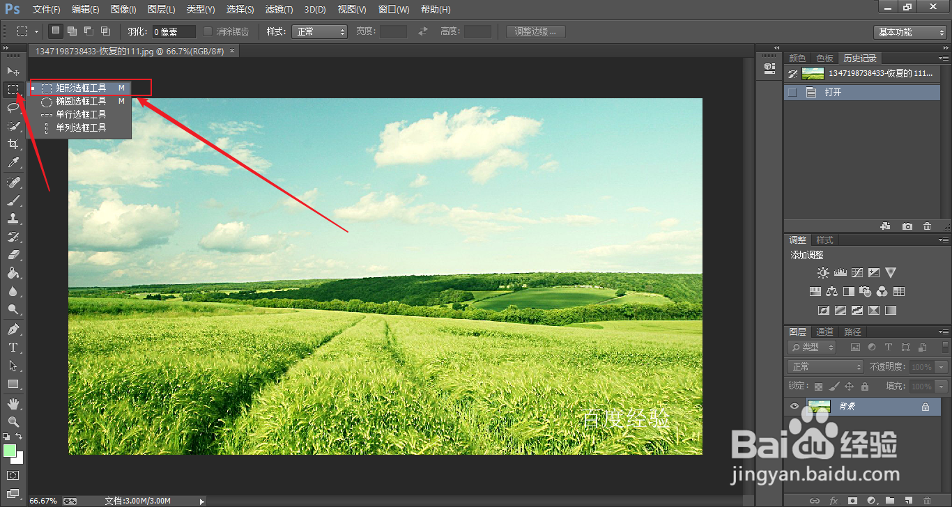Select the Brush tool

click(x=13, y=201)
